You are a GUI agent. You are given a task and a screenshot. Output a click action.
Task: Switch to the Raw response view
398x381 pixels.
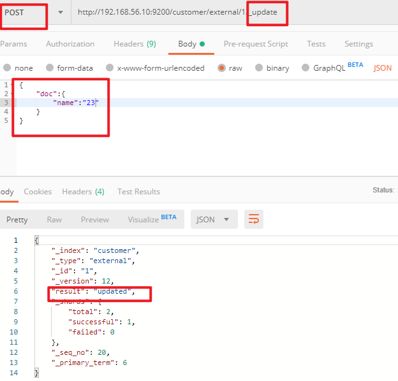(x=54, y=220)
